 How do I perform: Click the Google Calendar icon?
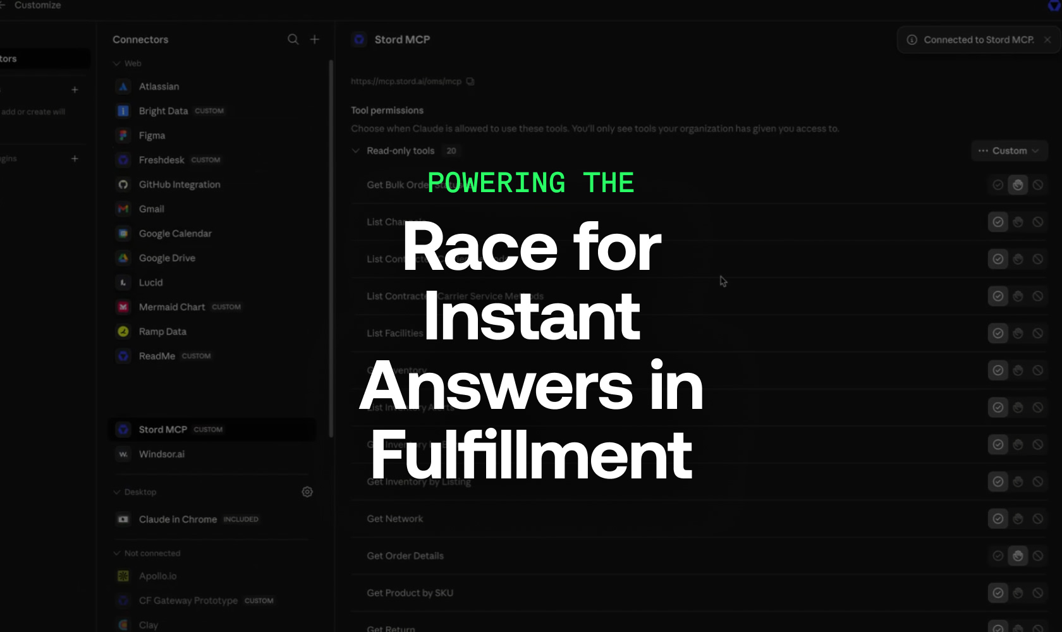tap(123, 234)
